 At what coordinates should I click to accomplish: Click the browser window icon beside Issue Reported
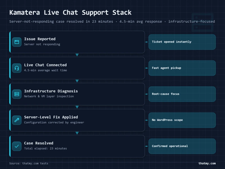(x=17, y=42)
